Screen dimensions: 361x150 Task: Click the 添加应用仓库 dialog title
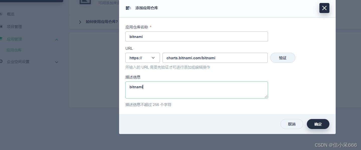point(147,8)
